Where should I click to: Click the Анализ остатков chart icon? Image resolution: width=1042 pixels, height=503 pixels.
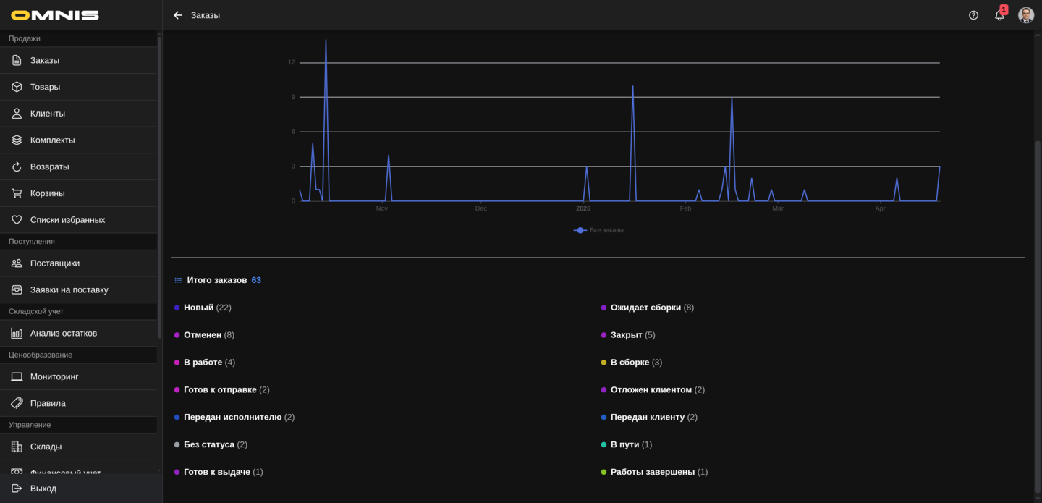17,334
